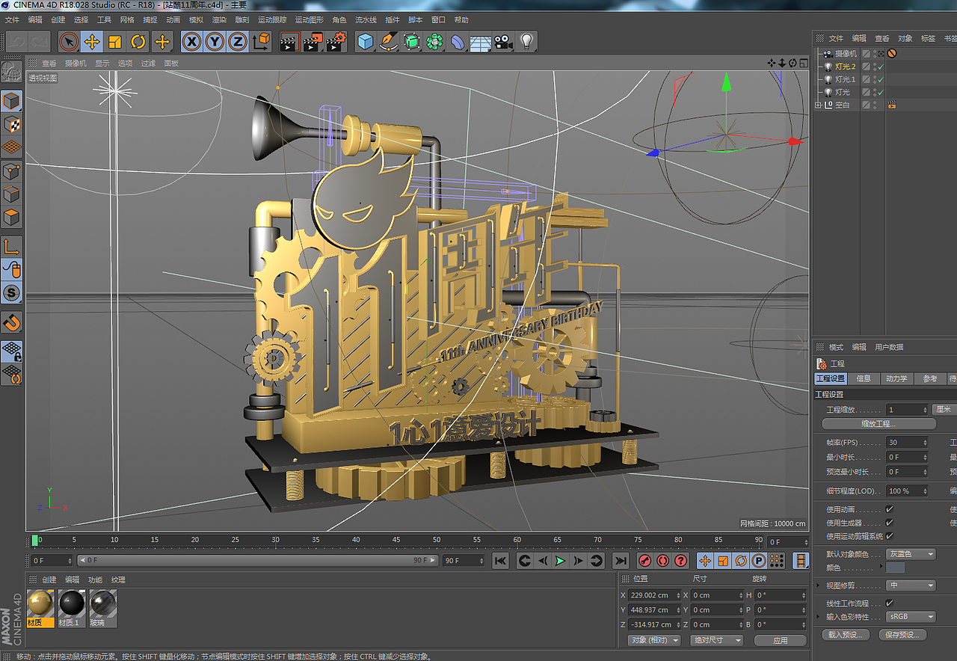The image size is (957, 661).
Task: Switch to the 信息 tab
Action: click(864, 379)
